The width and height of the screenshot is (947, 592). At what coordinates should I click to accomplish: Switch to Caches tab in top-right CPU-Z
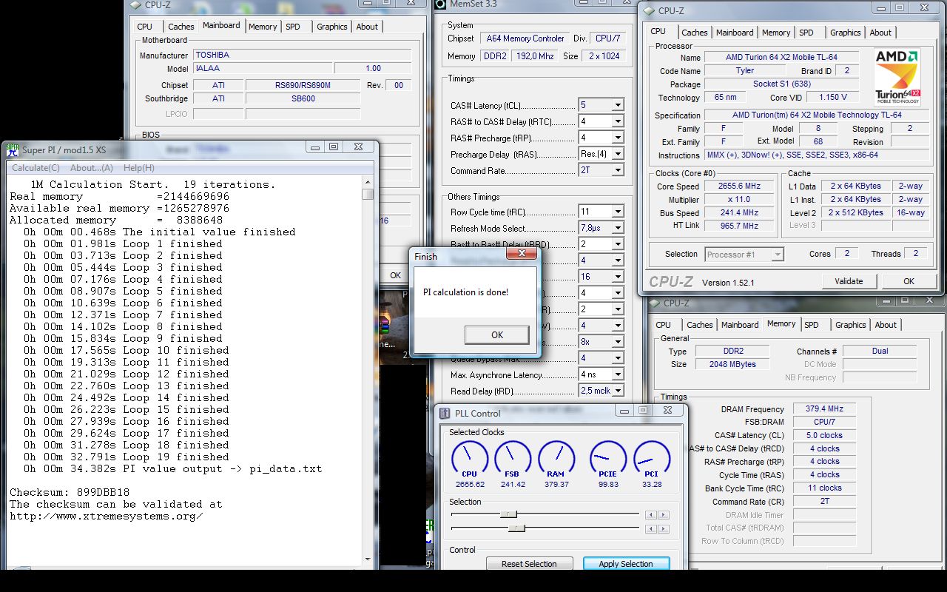tap(694, 33)
